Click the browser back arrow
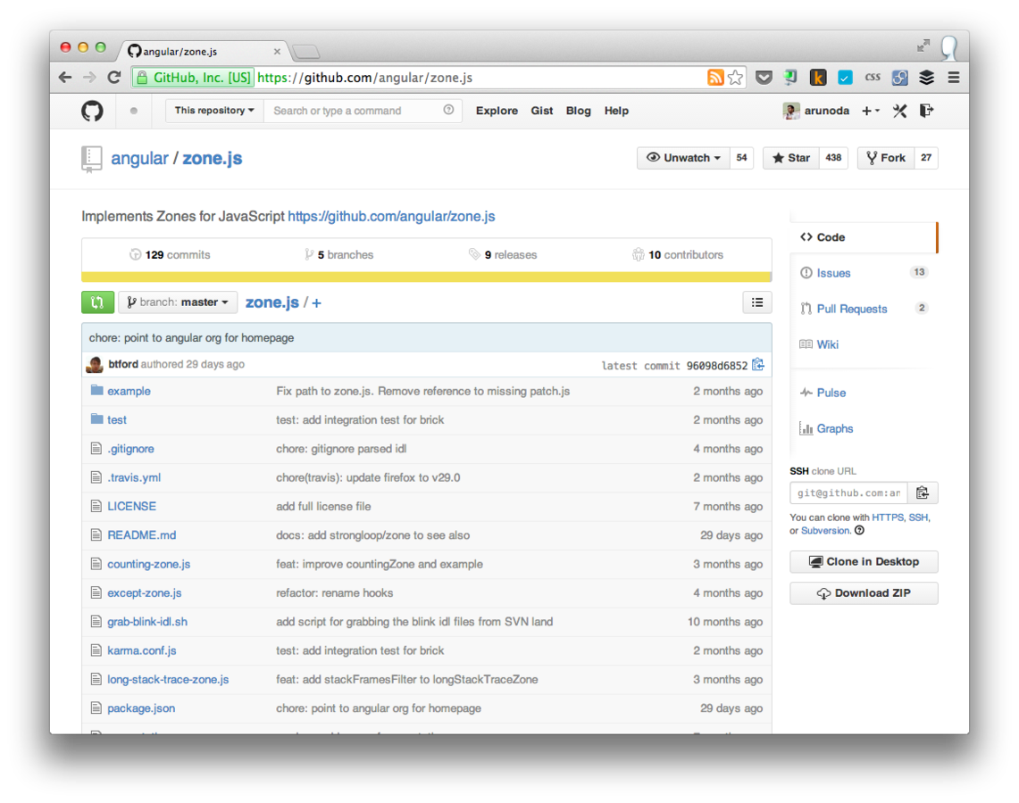 65,78
